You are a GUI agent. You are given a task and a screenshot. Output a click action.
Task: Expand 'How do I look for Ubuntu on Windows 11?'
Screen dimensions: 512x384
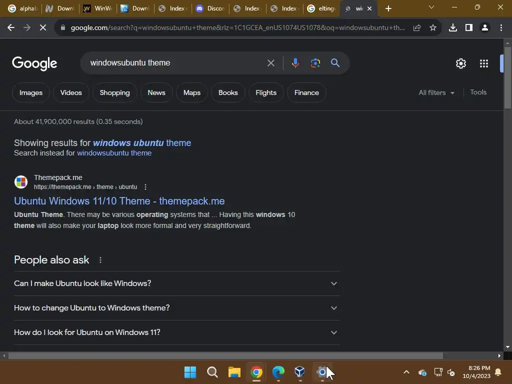pyautogui.click(x=176, y=332)
